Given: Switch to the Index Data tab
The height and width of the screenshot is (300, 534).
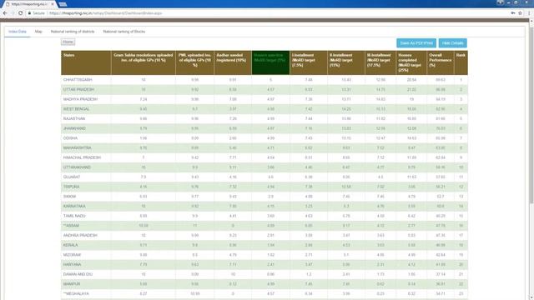Looking at the screenshot, I should pyautogui.click(x=18, y=32).
